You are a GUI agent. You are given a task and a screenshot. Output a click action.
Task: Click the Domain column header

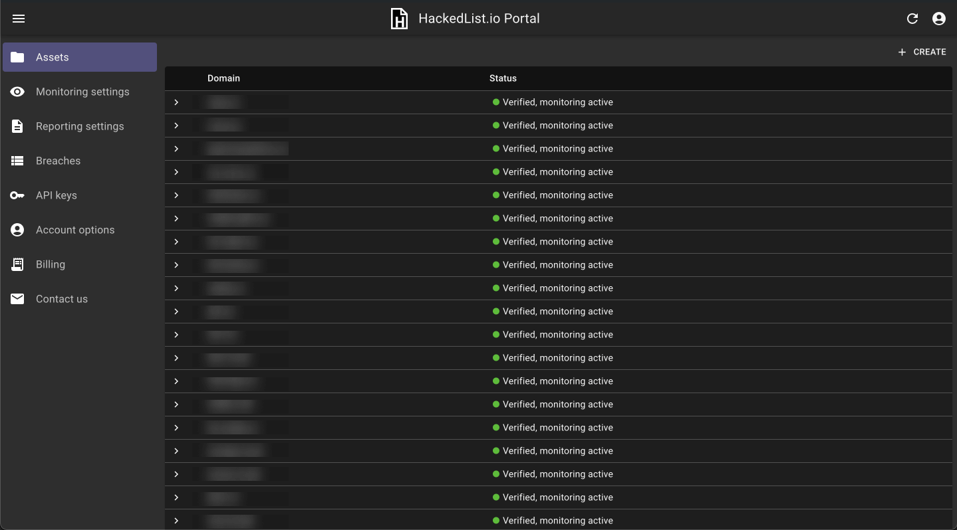pos(223,78)
